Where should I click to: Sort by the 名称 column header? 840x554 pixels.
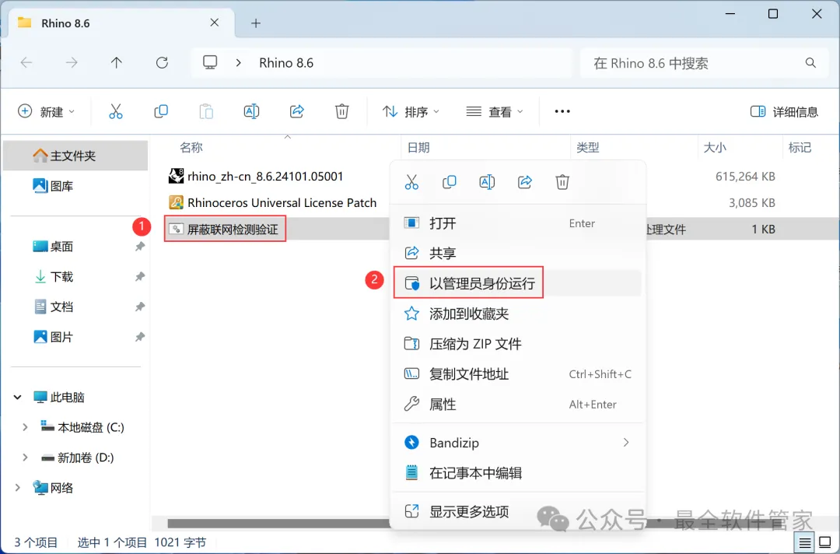pyautogui.click(x=191, y=147)
